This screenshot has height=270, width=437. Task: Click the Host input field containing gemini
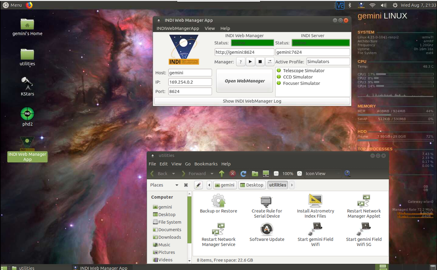(x=190, y=73)
